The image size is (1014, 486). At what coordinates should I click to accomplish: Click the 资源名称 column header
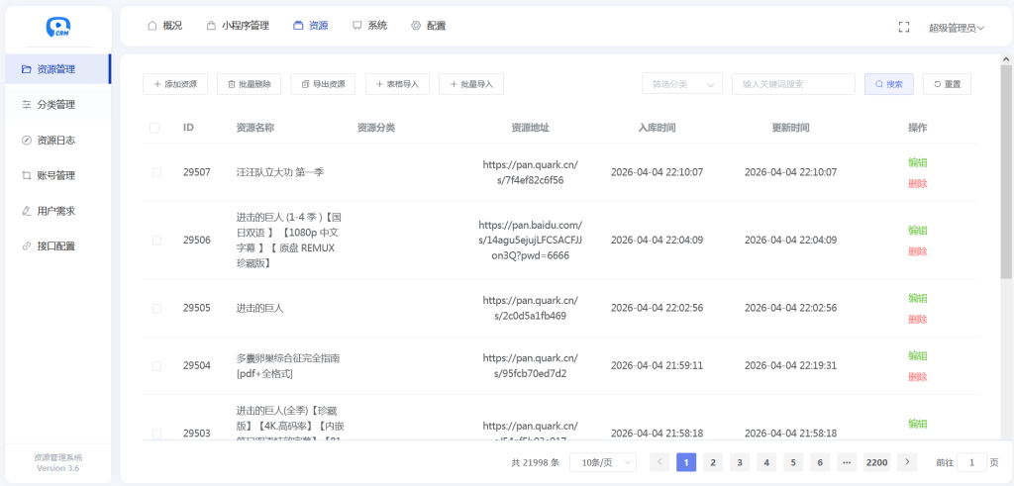(255, 128)
